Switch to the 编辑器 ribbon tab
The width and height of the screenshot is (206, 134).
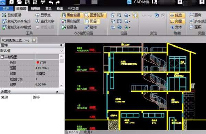click(35, 9)
